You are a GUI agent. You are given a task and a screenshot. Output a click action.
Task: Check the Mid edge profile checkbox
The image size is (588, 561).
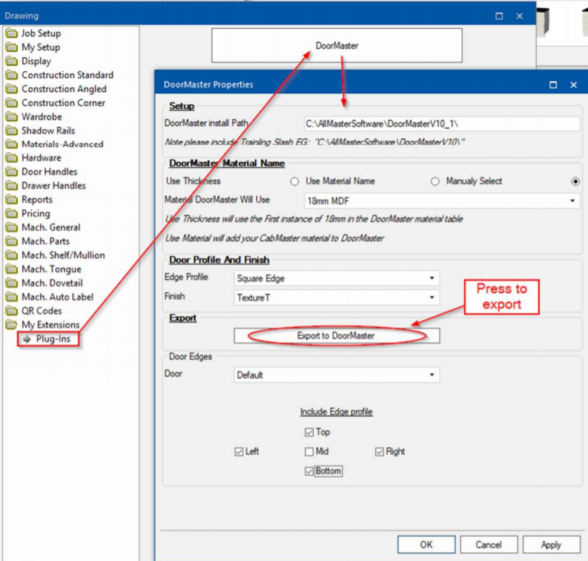point(309,452)
